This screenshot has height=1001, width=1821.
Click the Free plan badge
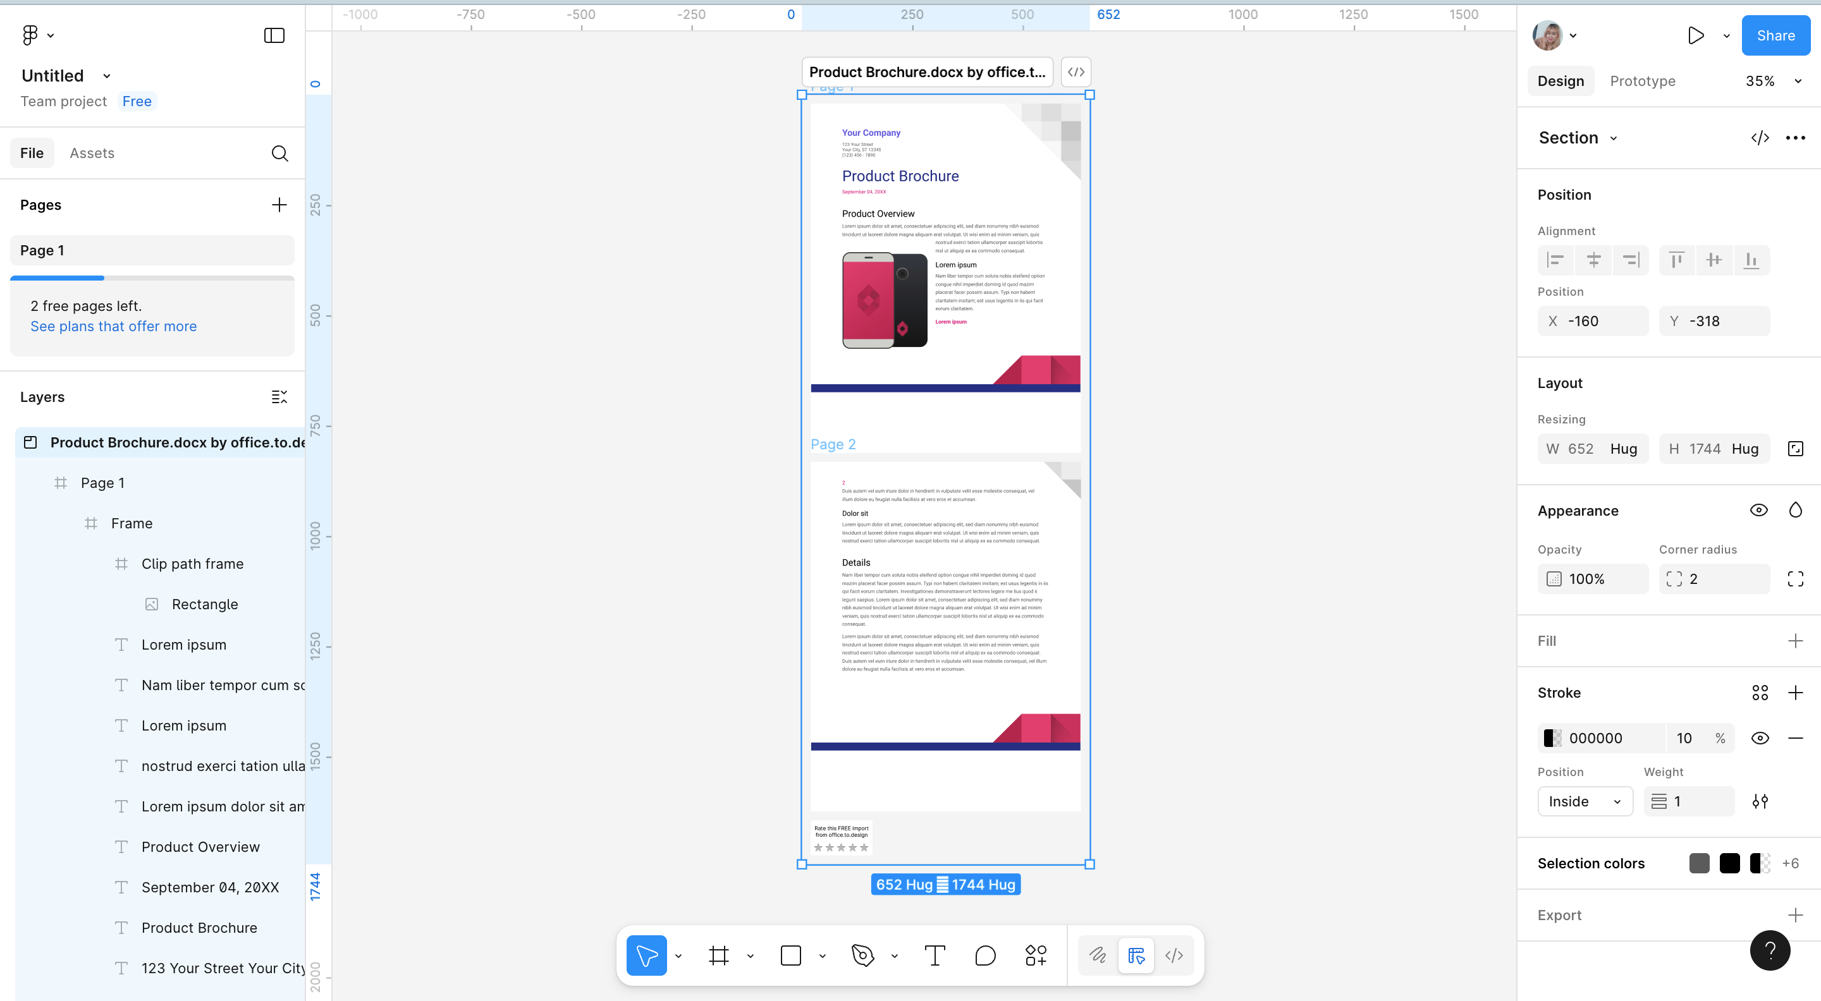point(137,101)
